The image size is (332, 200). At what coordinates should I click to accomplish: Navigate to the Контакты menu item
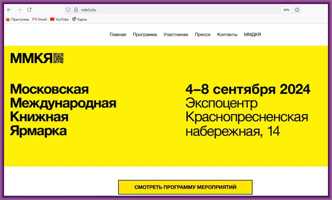(x=227, y=34)
